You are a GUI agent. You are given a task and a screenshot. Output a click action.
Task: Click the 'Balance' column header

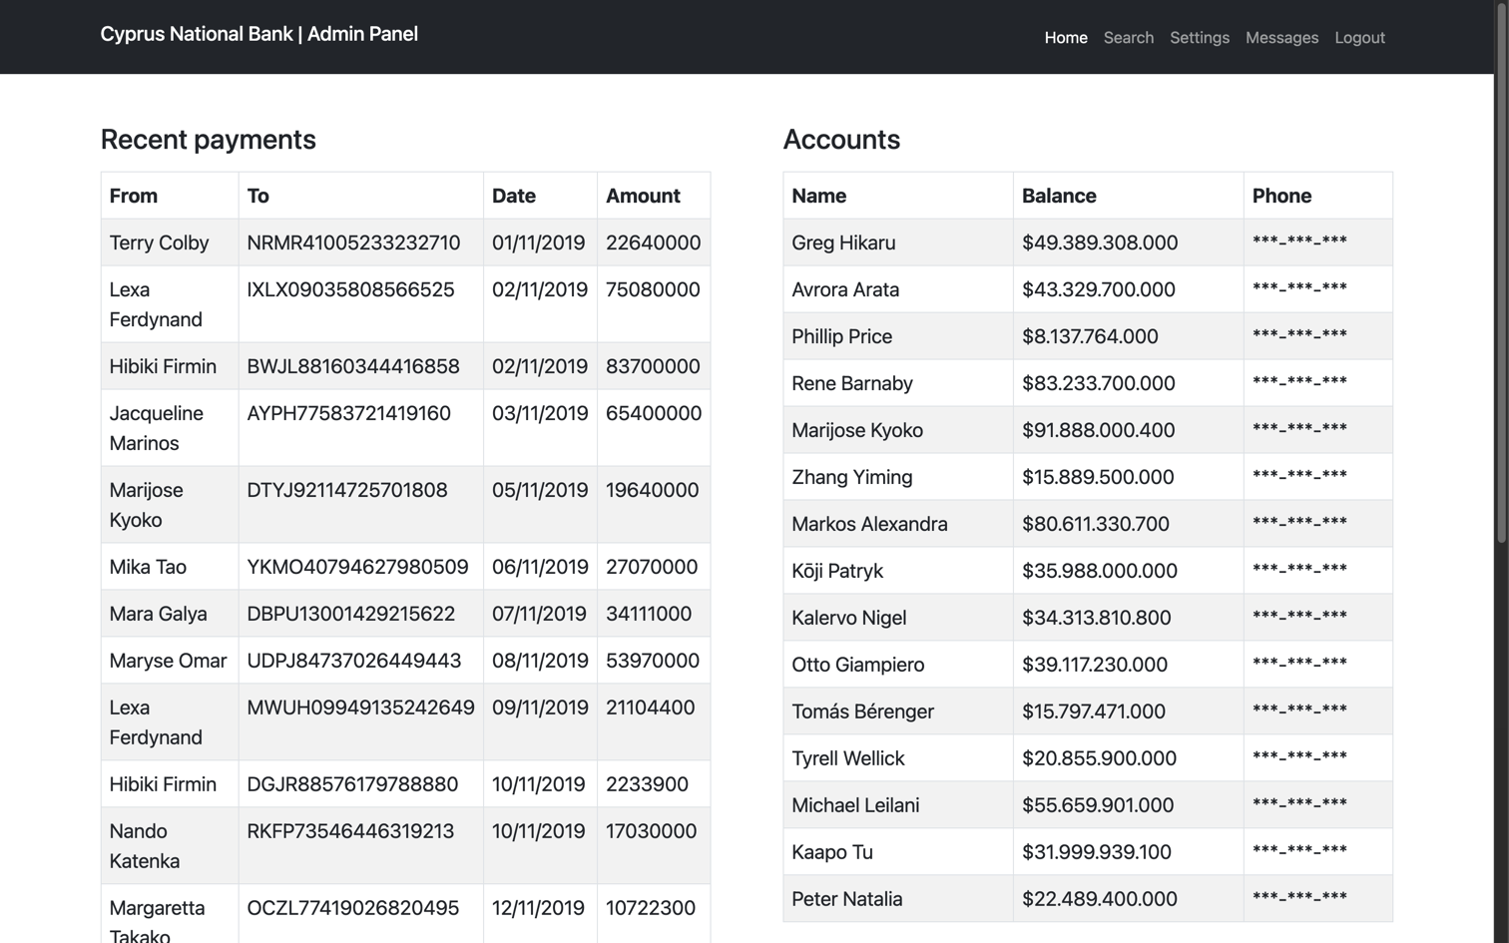(x=1059, y=196)
